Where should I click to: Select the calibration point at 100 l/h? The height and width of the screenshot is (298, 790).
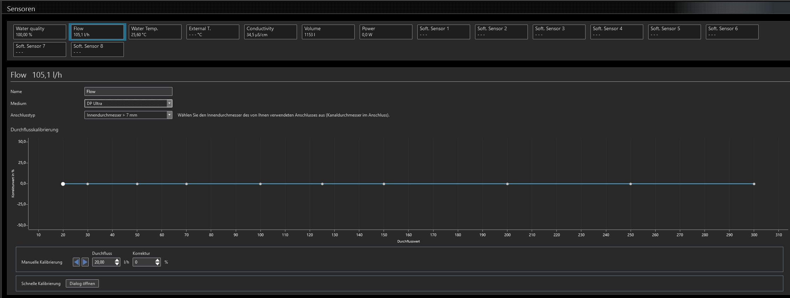pyautogui.click(x=260, y=184)
